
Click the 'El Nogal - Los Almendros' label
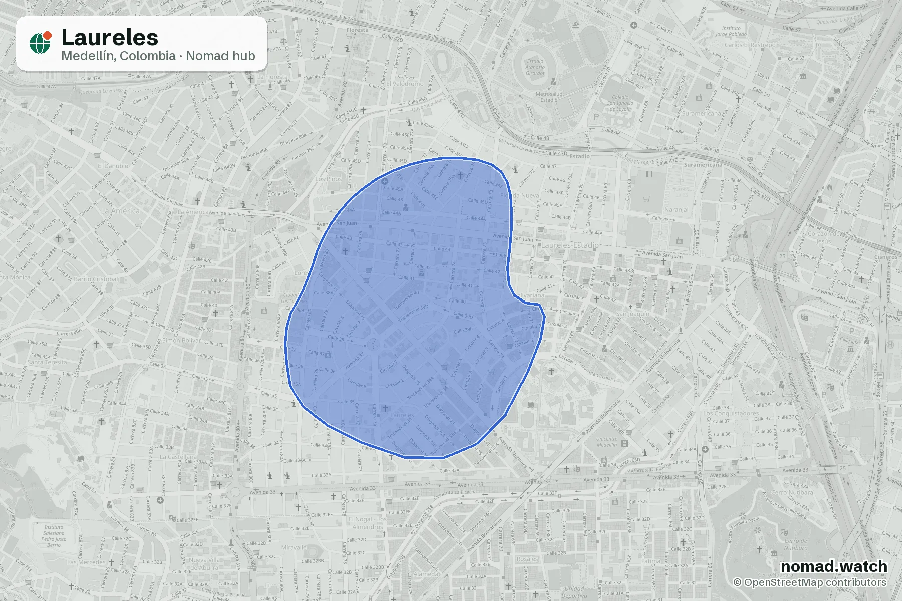click(x=368, y=523)
